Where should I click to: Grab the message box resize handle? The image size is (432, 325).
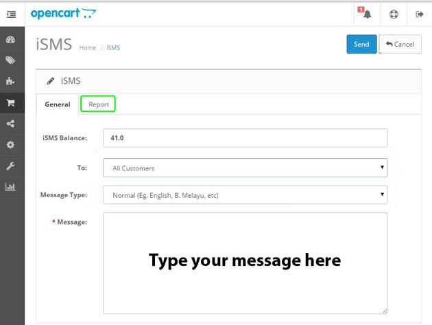click(385, 311)
